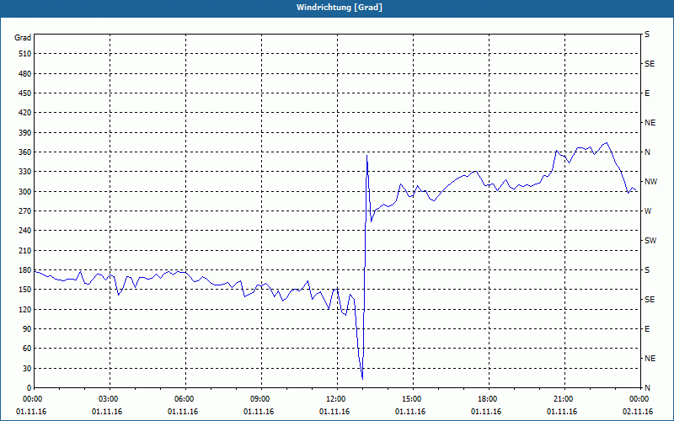Click the 480 value on the y-axis

(25, 74)
